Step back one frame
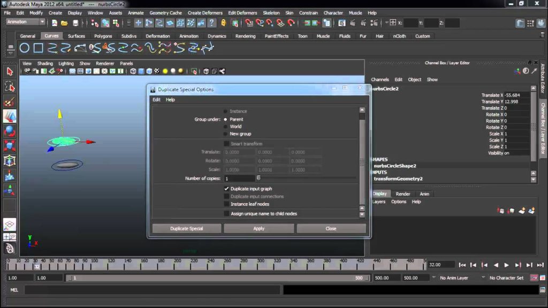 tap(473, 265)
